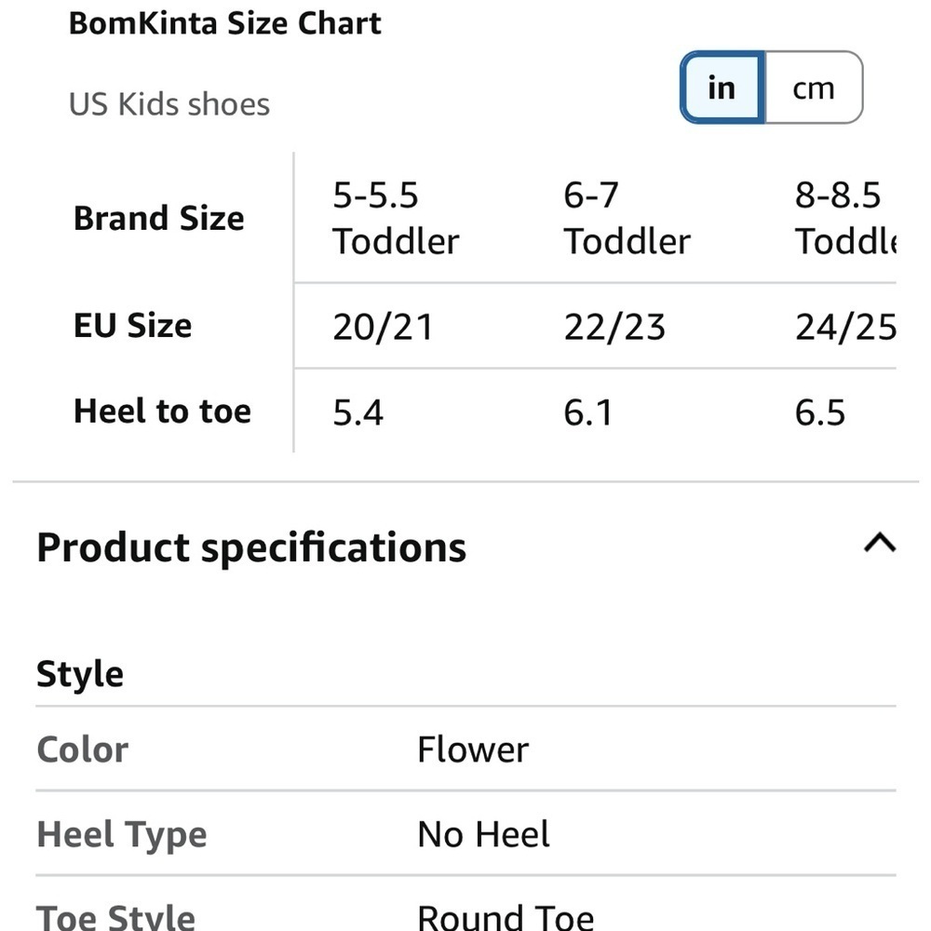This screenshot has width=931, height=931.
Task: Tap the Product specifications heading
Action: 251,547
